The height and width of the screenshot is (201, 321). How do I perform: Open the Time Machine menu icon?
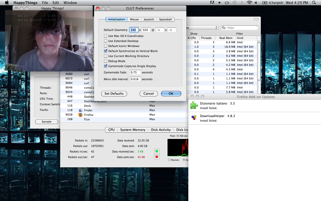point(234,3)
